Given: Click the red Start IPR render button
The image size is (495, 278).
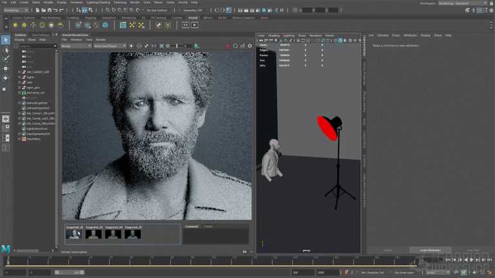Looking at the screenshot, I should click(228, 46).
